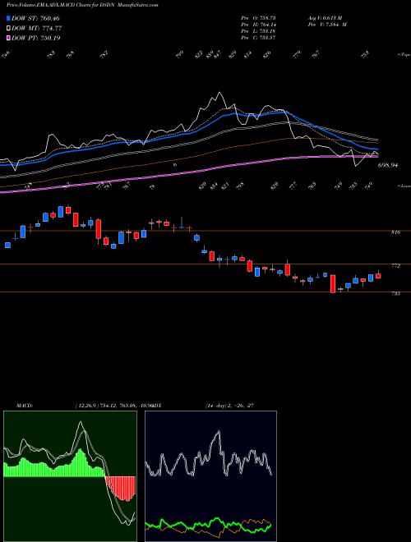
Task: Click the 'Pre C' close price value
Action: [x=258, y=38]
